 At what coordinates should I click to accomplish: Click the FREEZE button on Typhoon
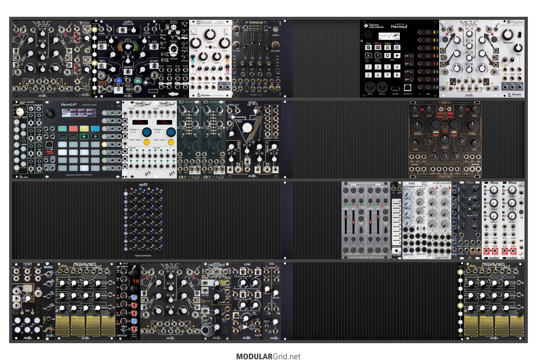click(275, 30)
